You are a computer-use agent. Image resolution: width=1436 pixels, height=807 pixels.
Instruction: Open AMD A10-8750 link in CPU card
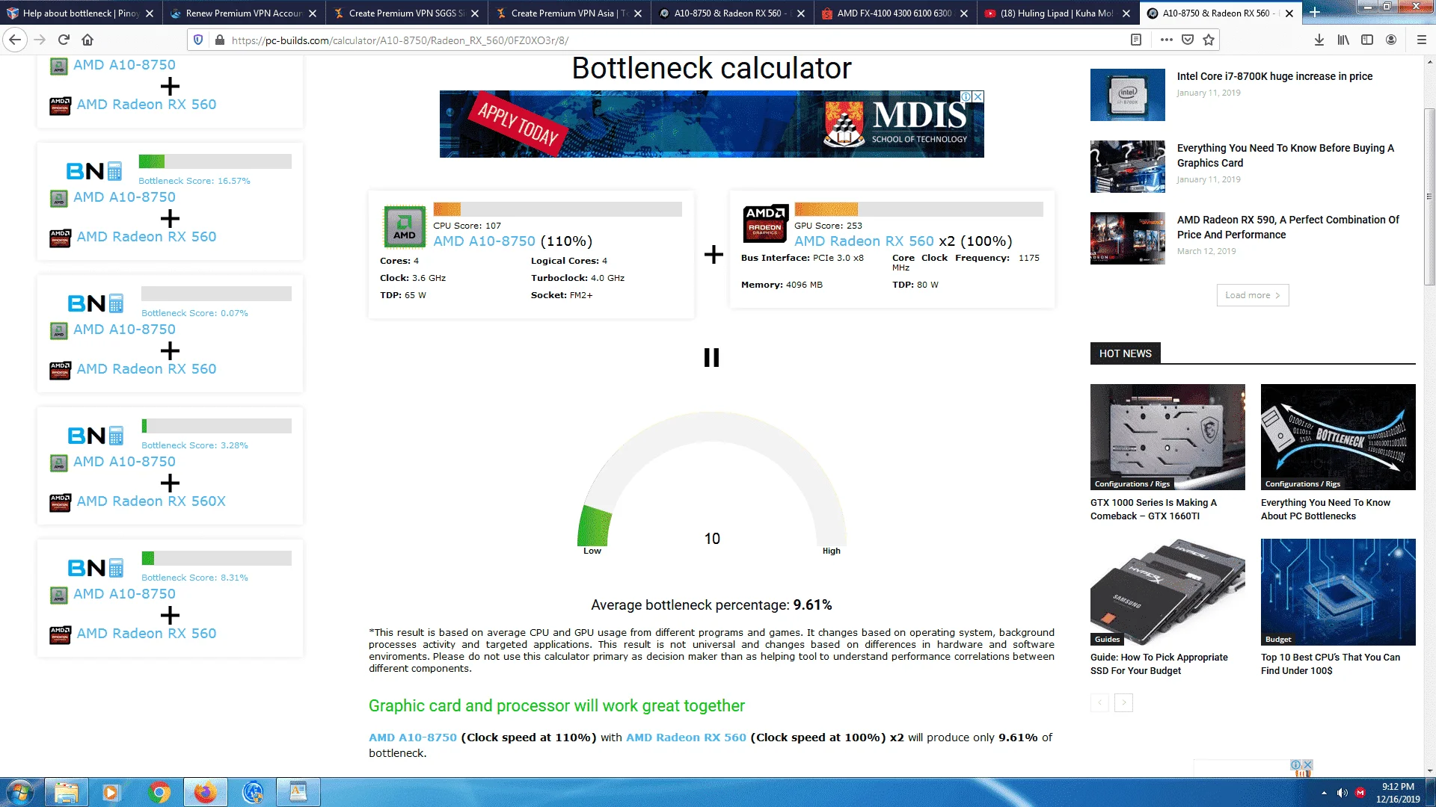(484, 241)
